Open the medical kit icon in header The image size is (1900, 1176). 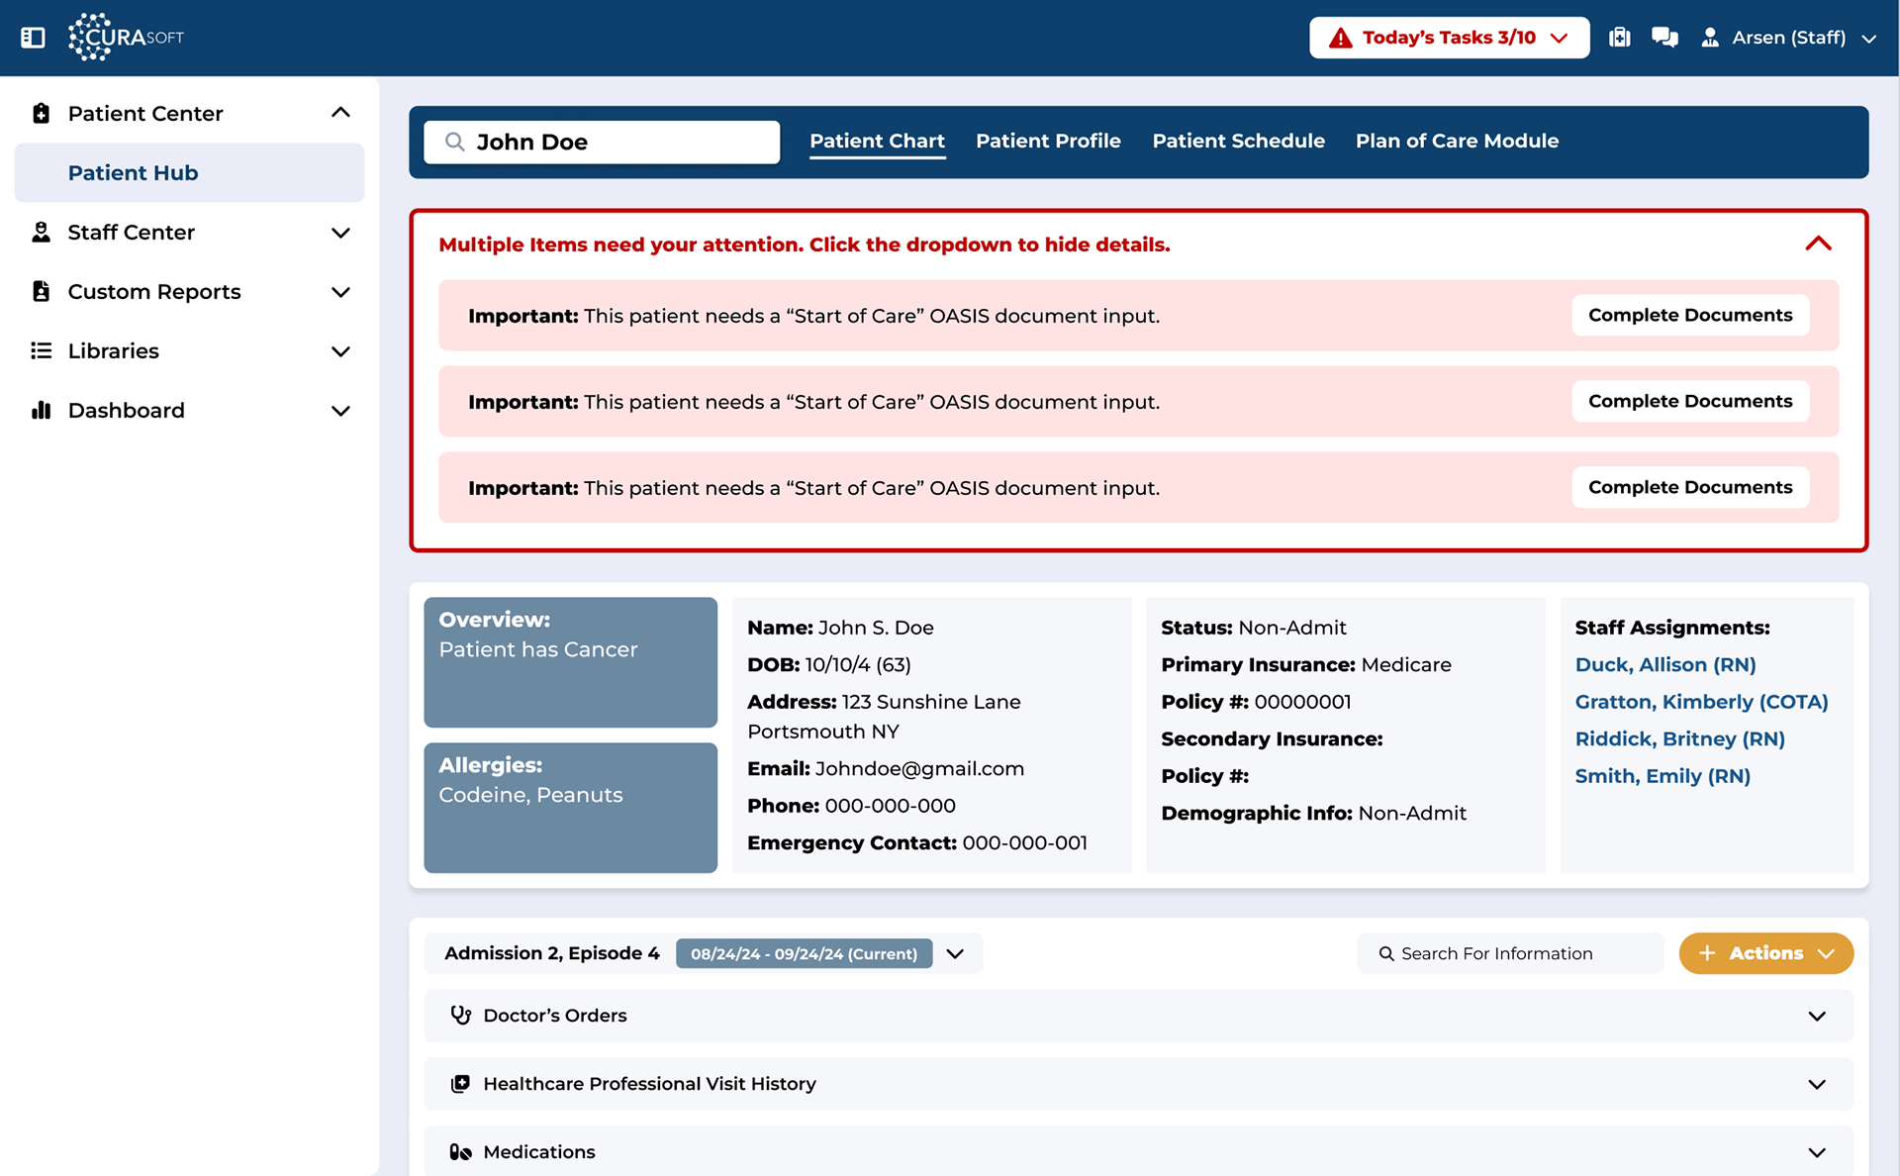pyautogui.click(x=1619, y=38)
